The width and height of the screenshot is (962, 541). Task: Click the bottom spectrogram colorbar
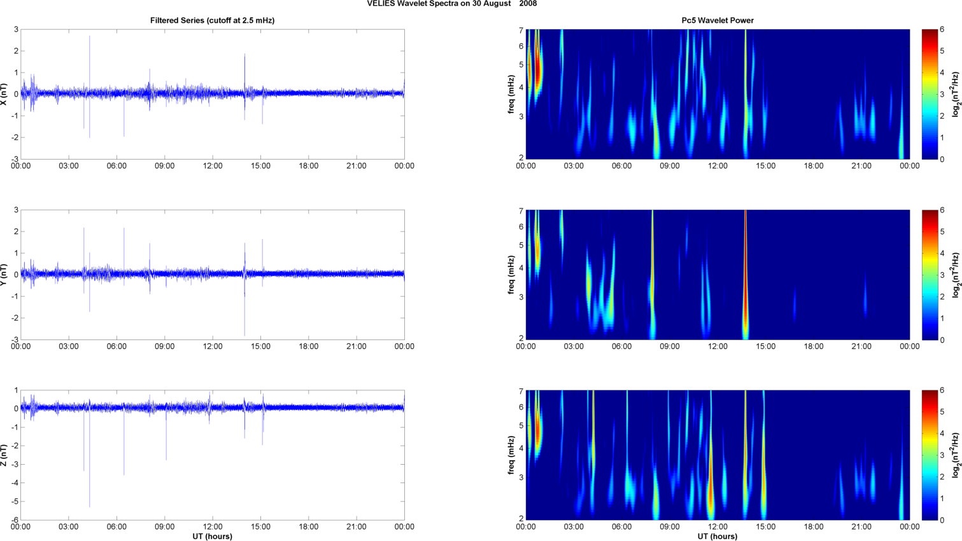click(x=930, y=455)
